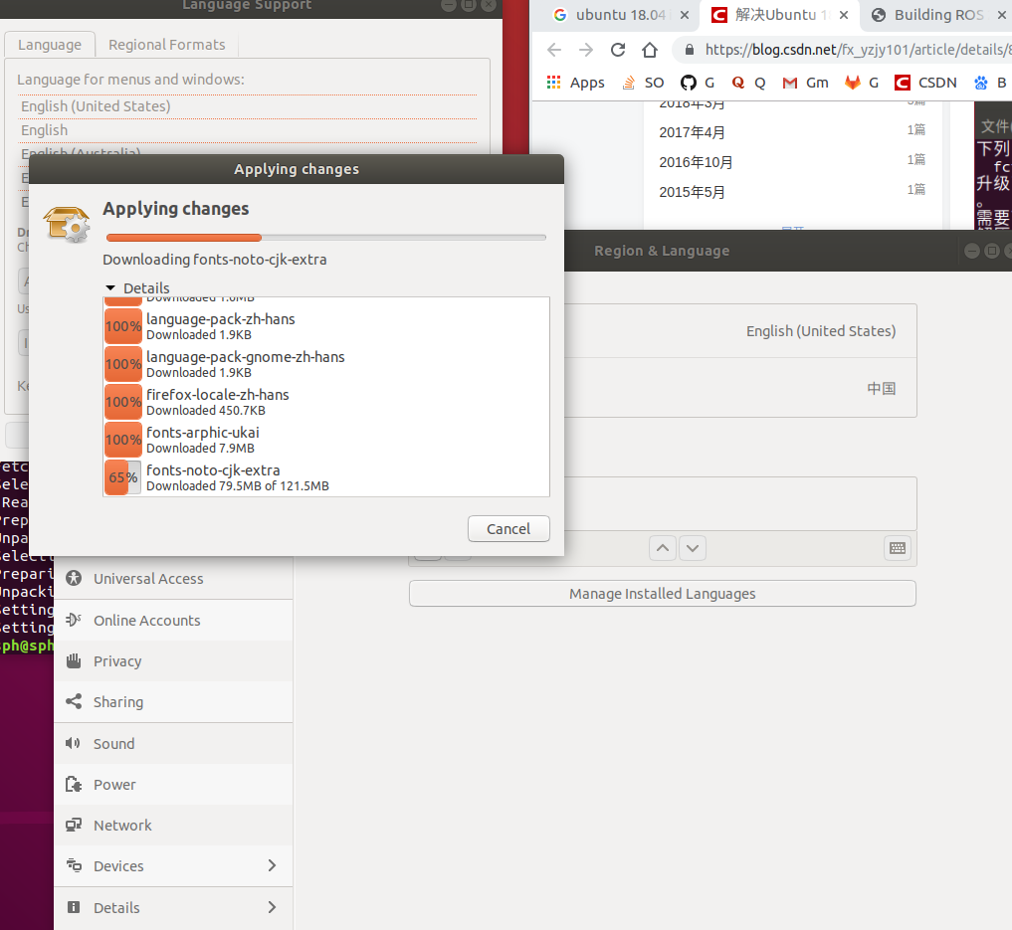1012x930 pixels.
Task: Open the GitLab G bookmark
Action: coord(863,83)
